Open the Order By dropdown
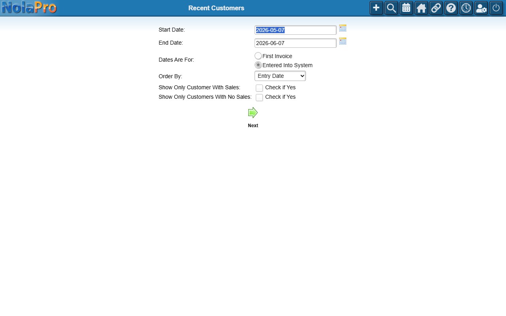This screenshot has width=506, height=316. 280,76
